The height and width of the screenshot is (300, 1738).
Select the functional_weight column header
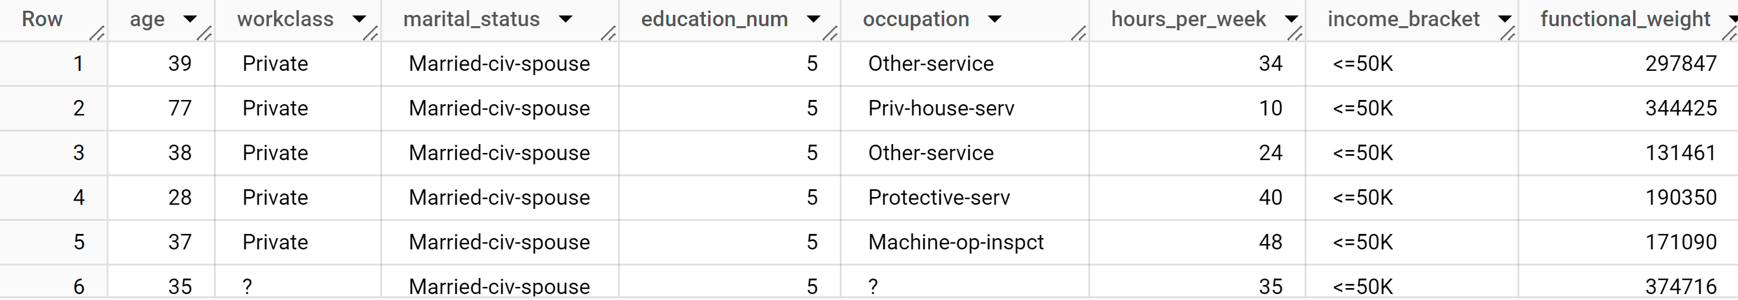point(1625,19)
